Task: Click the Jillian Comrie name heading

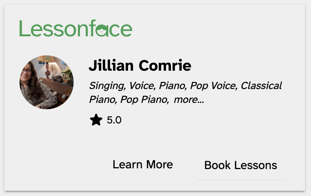Action: pyautogui.click(x=140, y=66)
